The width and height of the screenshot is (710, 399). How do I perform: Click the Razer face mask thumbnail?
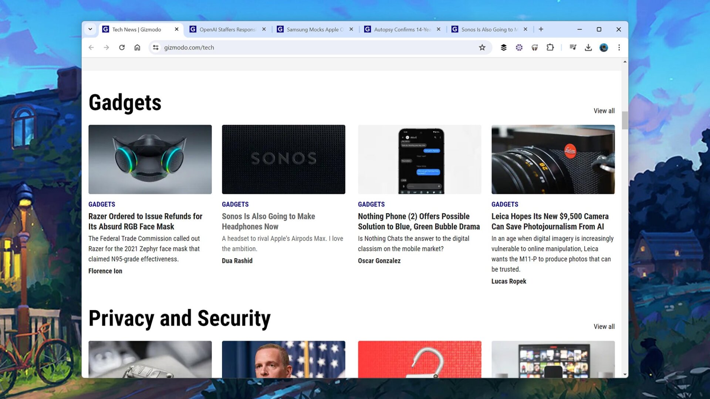click(x=150, y=159)
